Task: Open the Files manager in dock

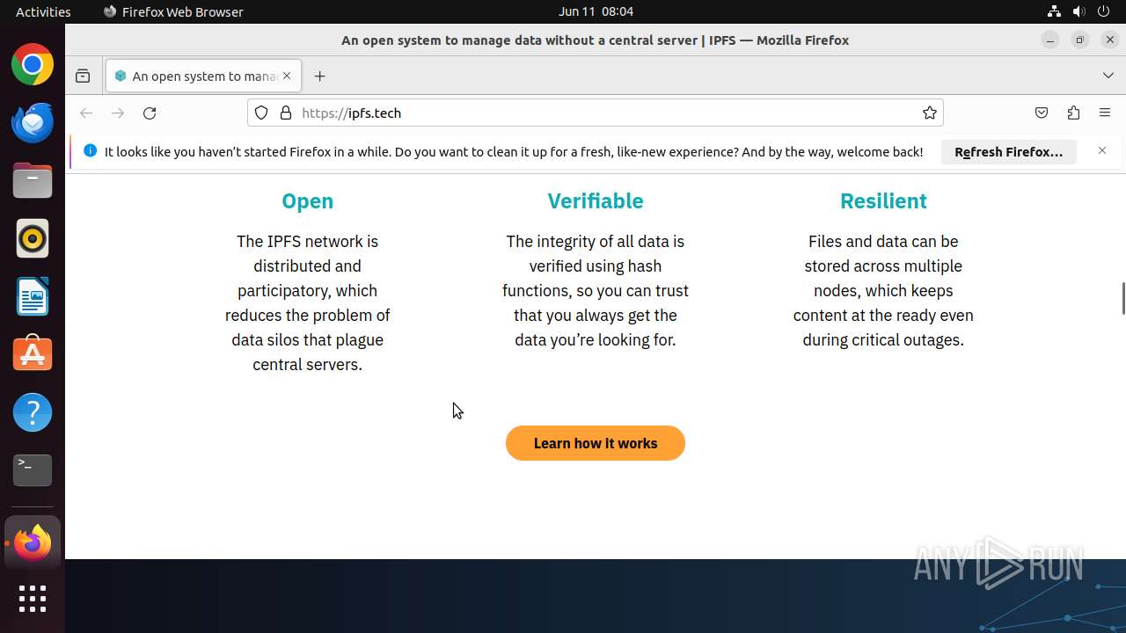Action: pos(33,181)
